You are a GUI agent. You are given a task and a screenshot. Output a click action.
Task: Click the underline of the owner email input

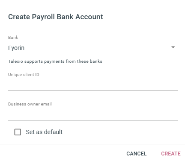93,120
